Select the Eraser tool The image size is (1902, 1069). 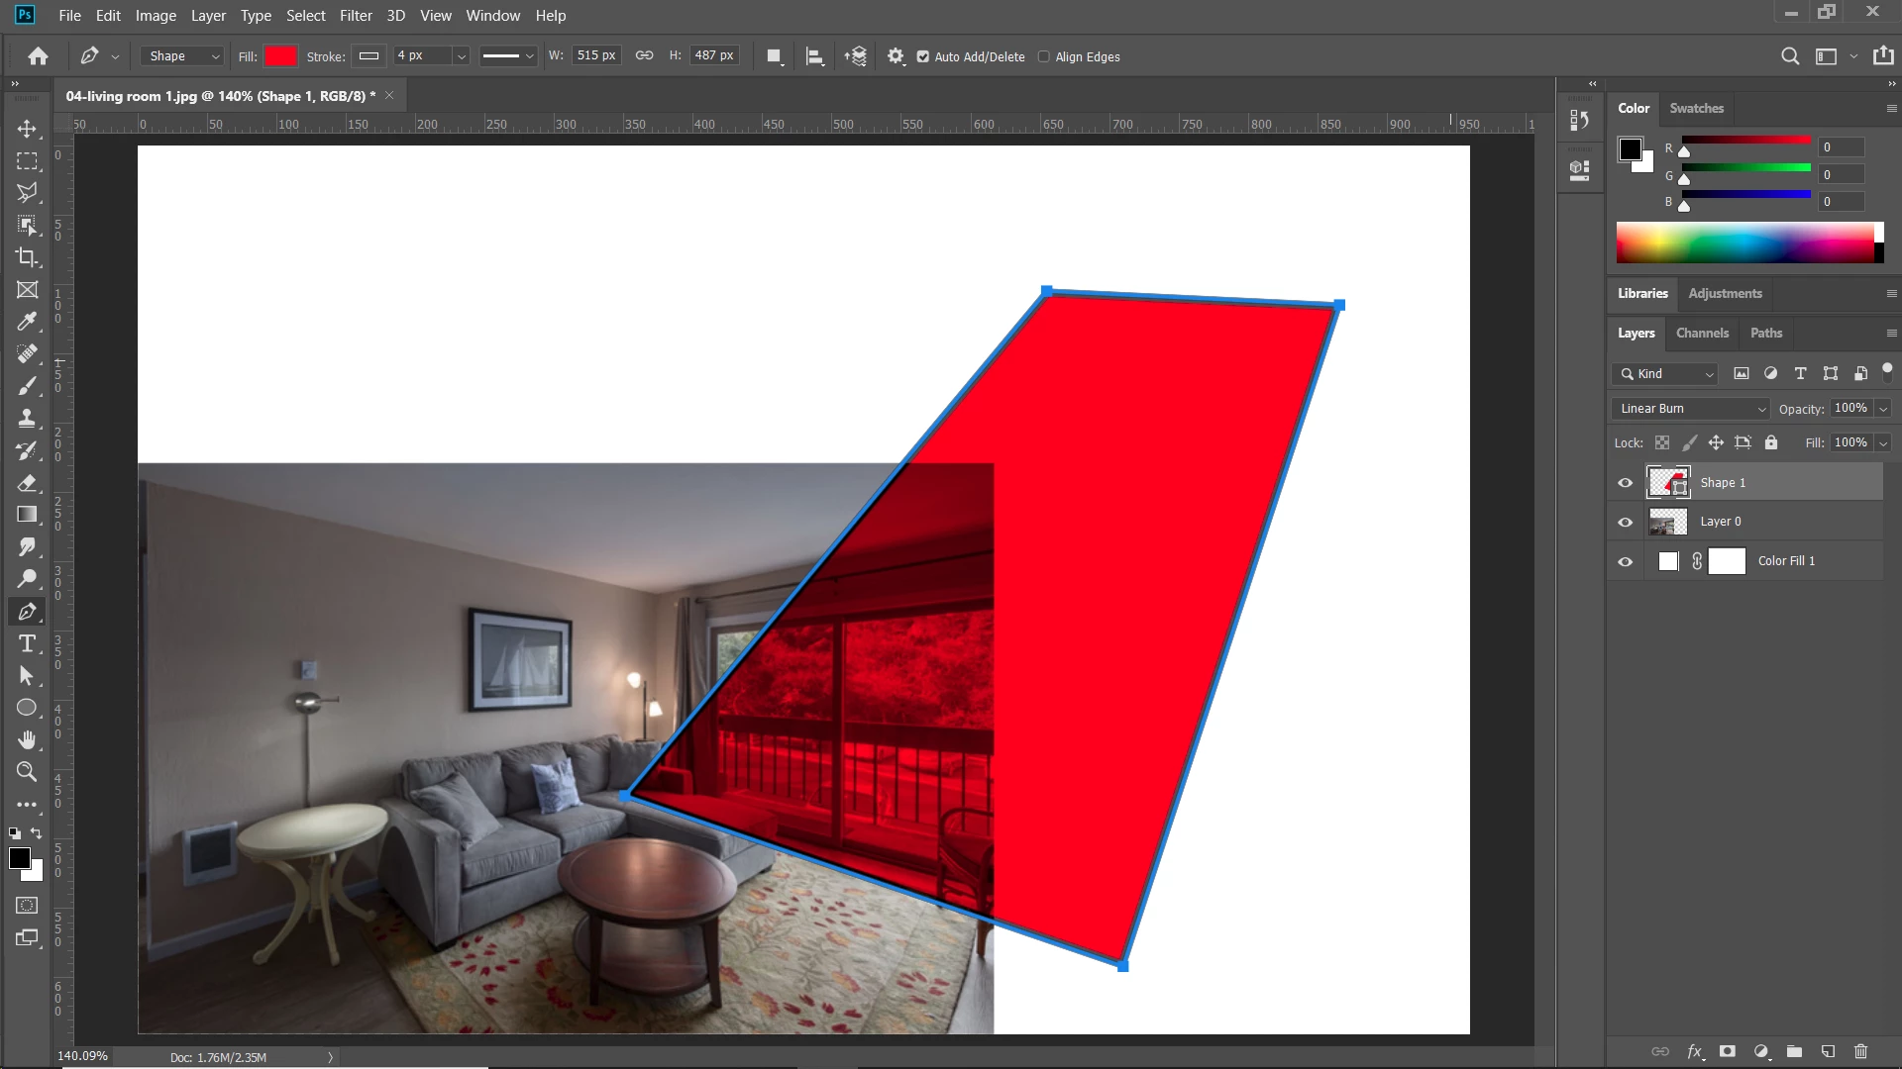point(27,483)
